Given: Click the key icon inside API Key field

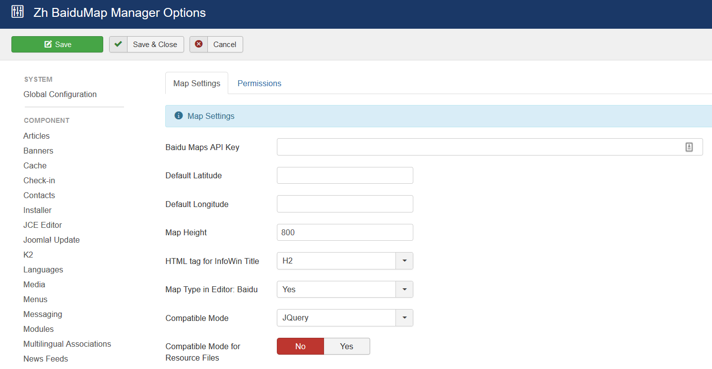Looking at the screenshot, I should click(689, 147).
